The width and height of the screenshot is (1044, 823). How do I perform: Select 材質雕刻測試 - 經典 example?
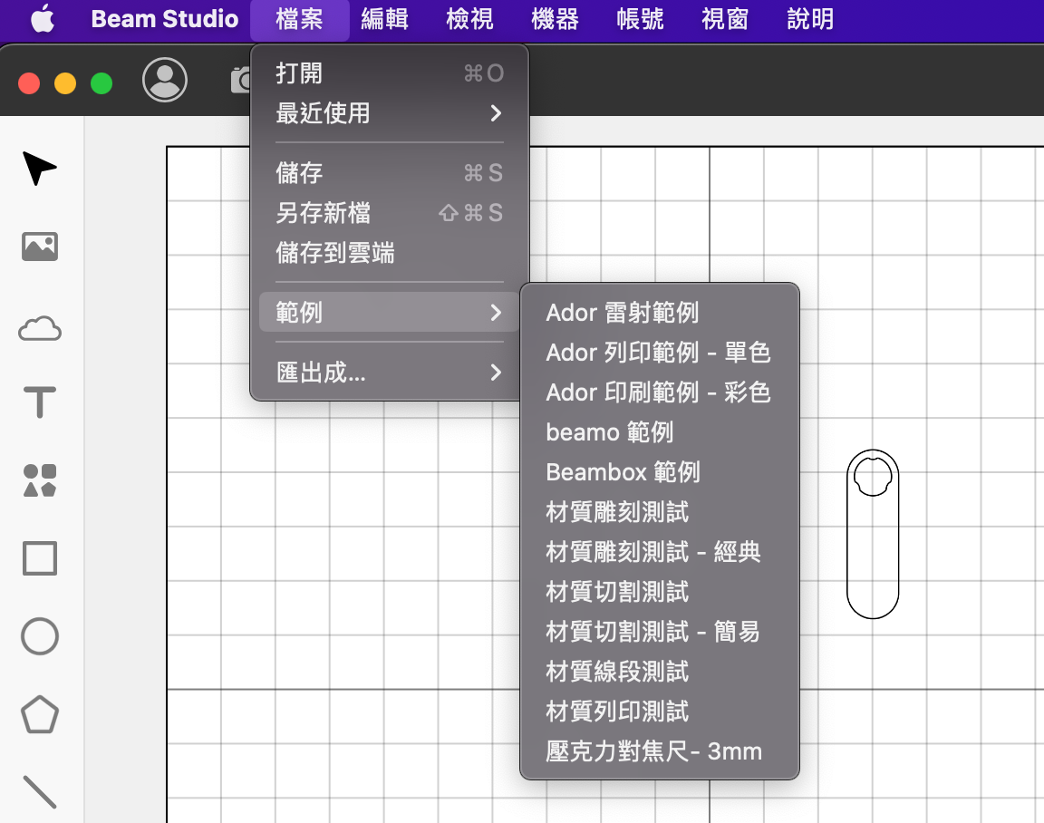659,552
